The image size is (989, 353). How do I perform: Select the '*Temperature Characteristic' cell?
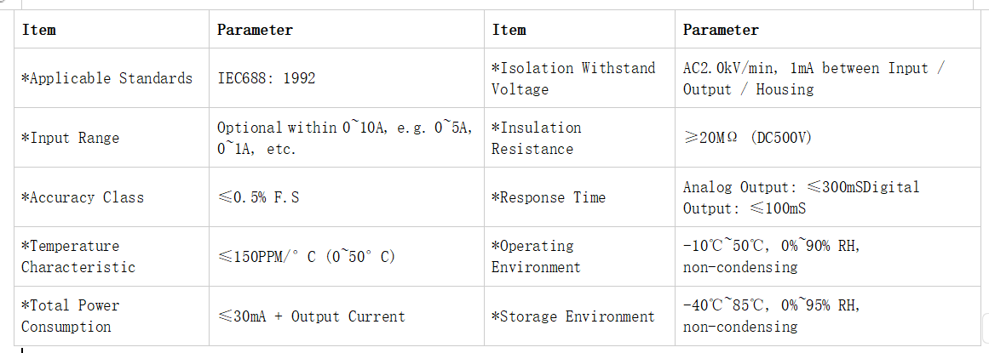(112, 257)
